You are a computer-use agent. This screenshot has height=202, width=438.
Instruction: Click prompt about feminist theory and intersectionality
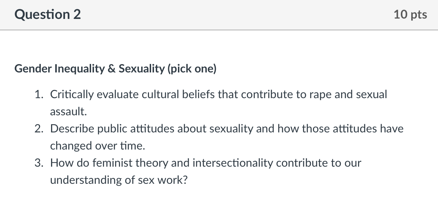point(205,171)
